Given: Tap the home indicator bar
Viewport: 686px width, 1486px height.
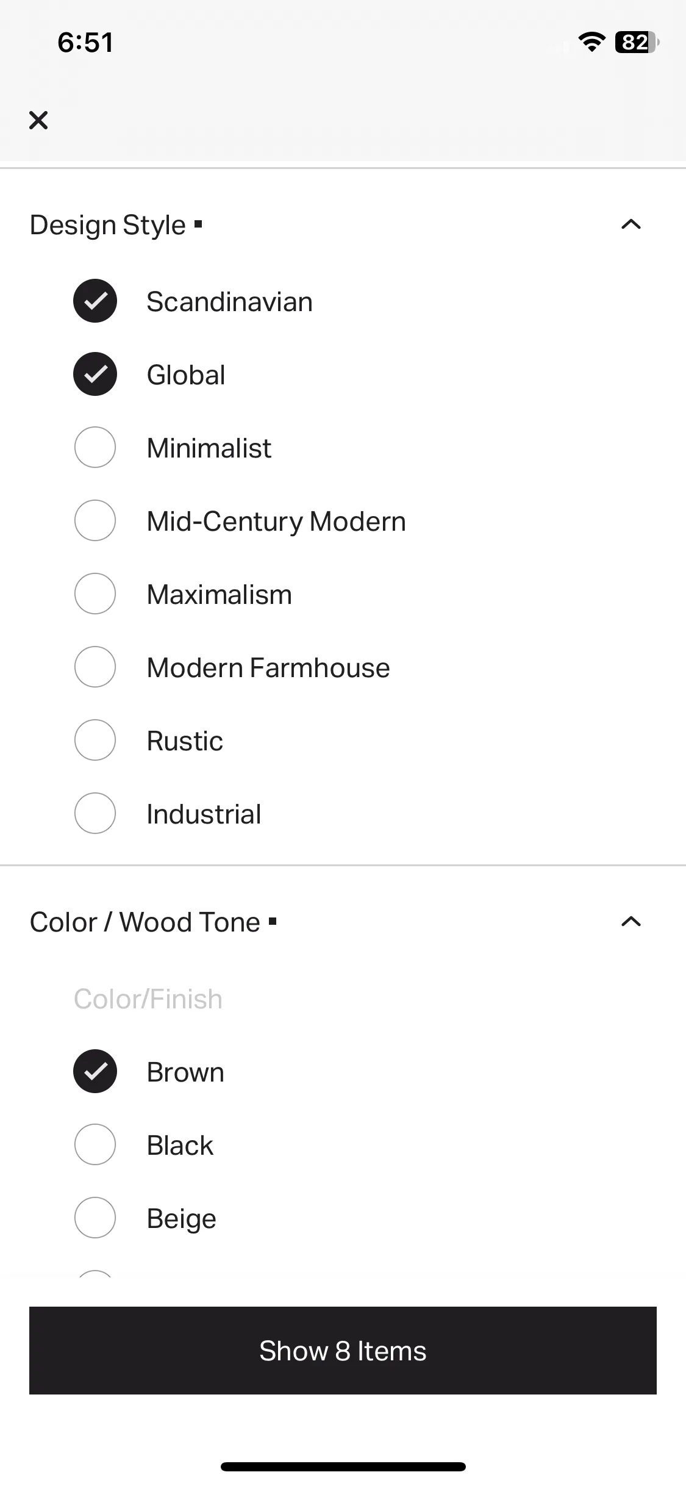Looking at the screenshot, I should 343,1466.
